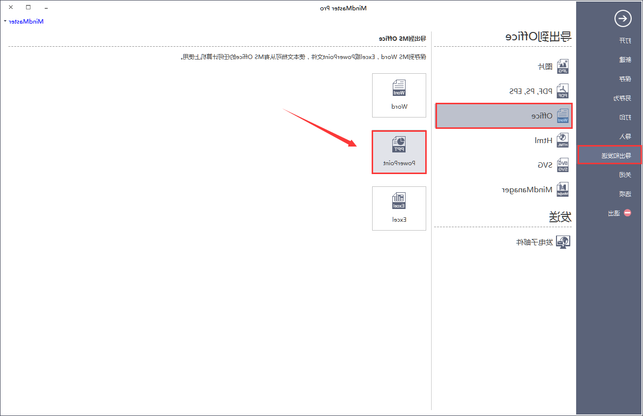The width and height of the screenshot is (643, 416).
Task: Export to Word using the Word button
Action: pos(399,95)
